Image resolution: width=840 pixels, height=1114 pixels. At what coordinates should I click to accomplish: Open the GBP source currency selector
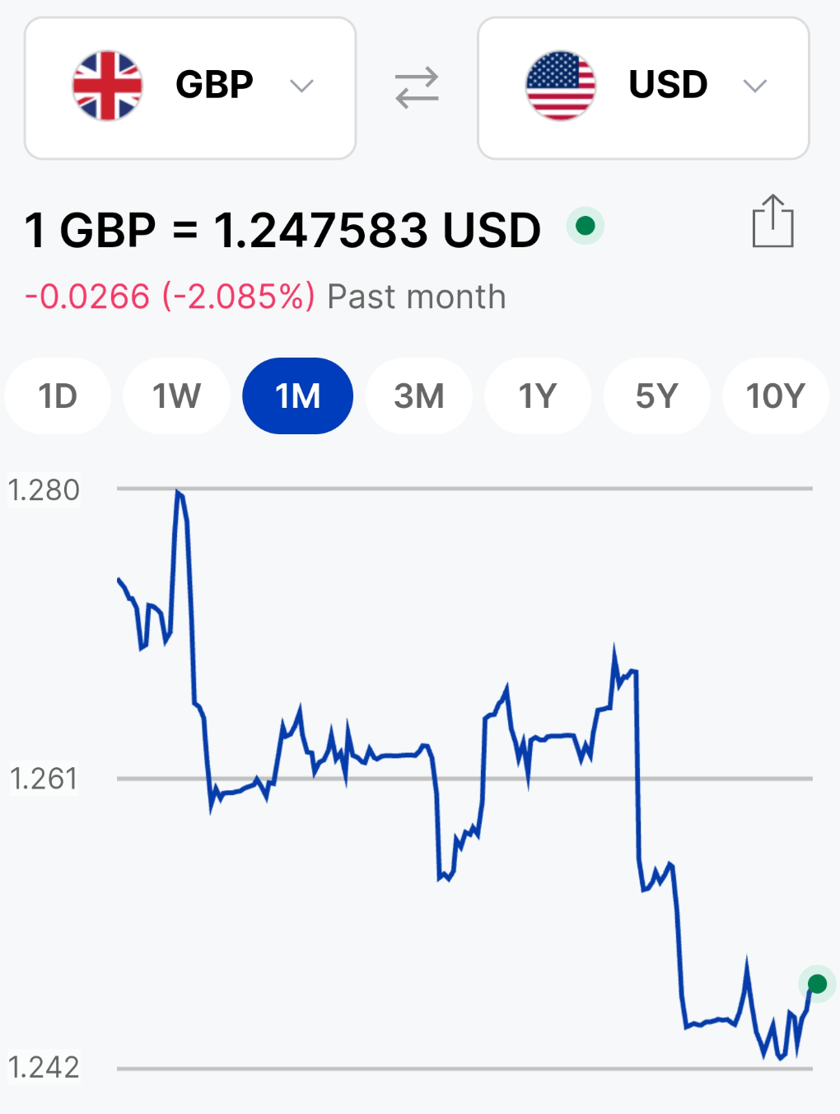190,88
